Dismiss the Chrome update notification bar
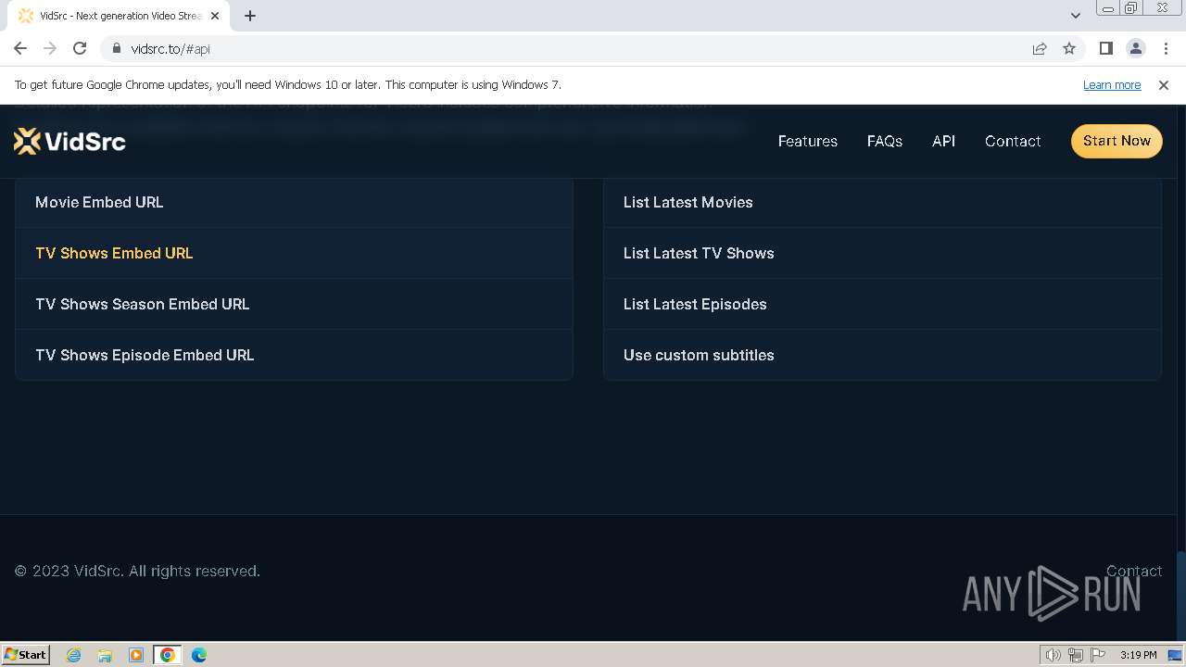Viewport: 1186px width, 667px height. tap(1164, 84)
